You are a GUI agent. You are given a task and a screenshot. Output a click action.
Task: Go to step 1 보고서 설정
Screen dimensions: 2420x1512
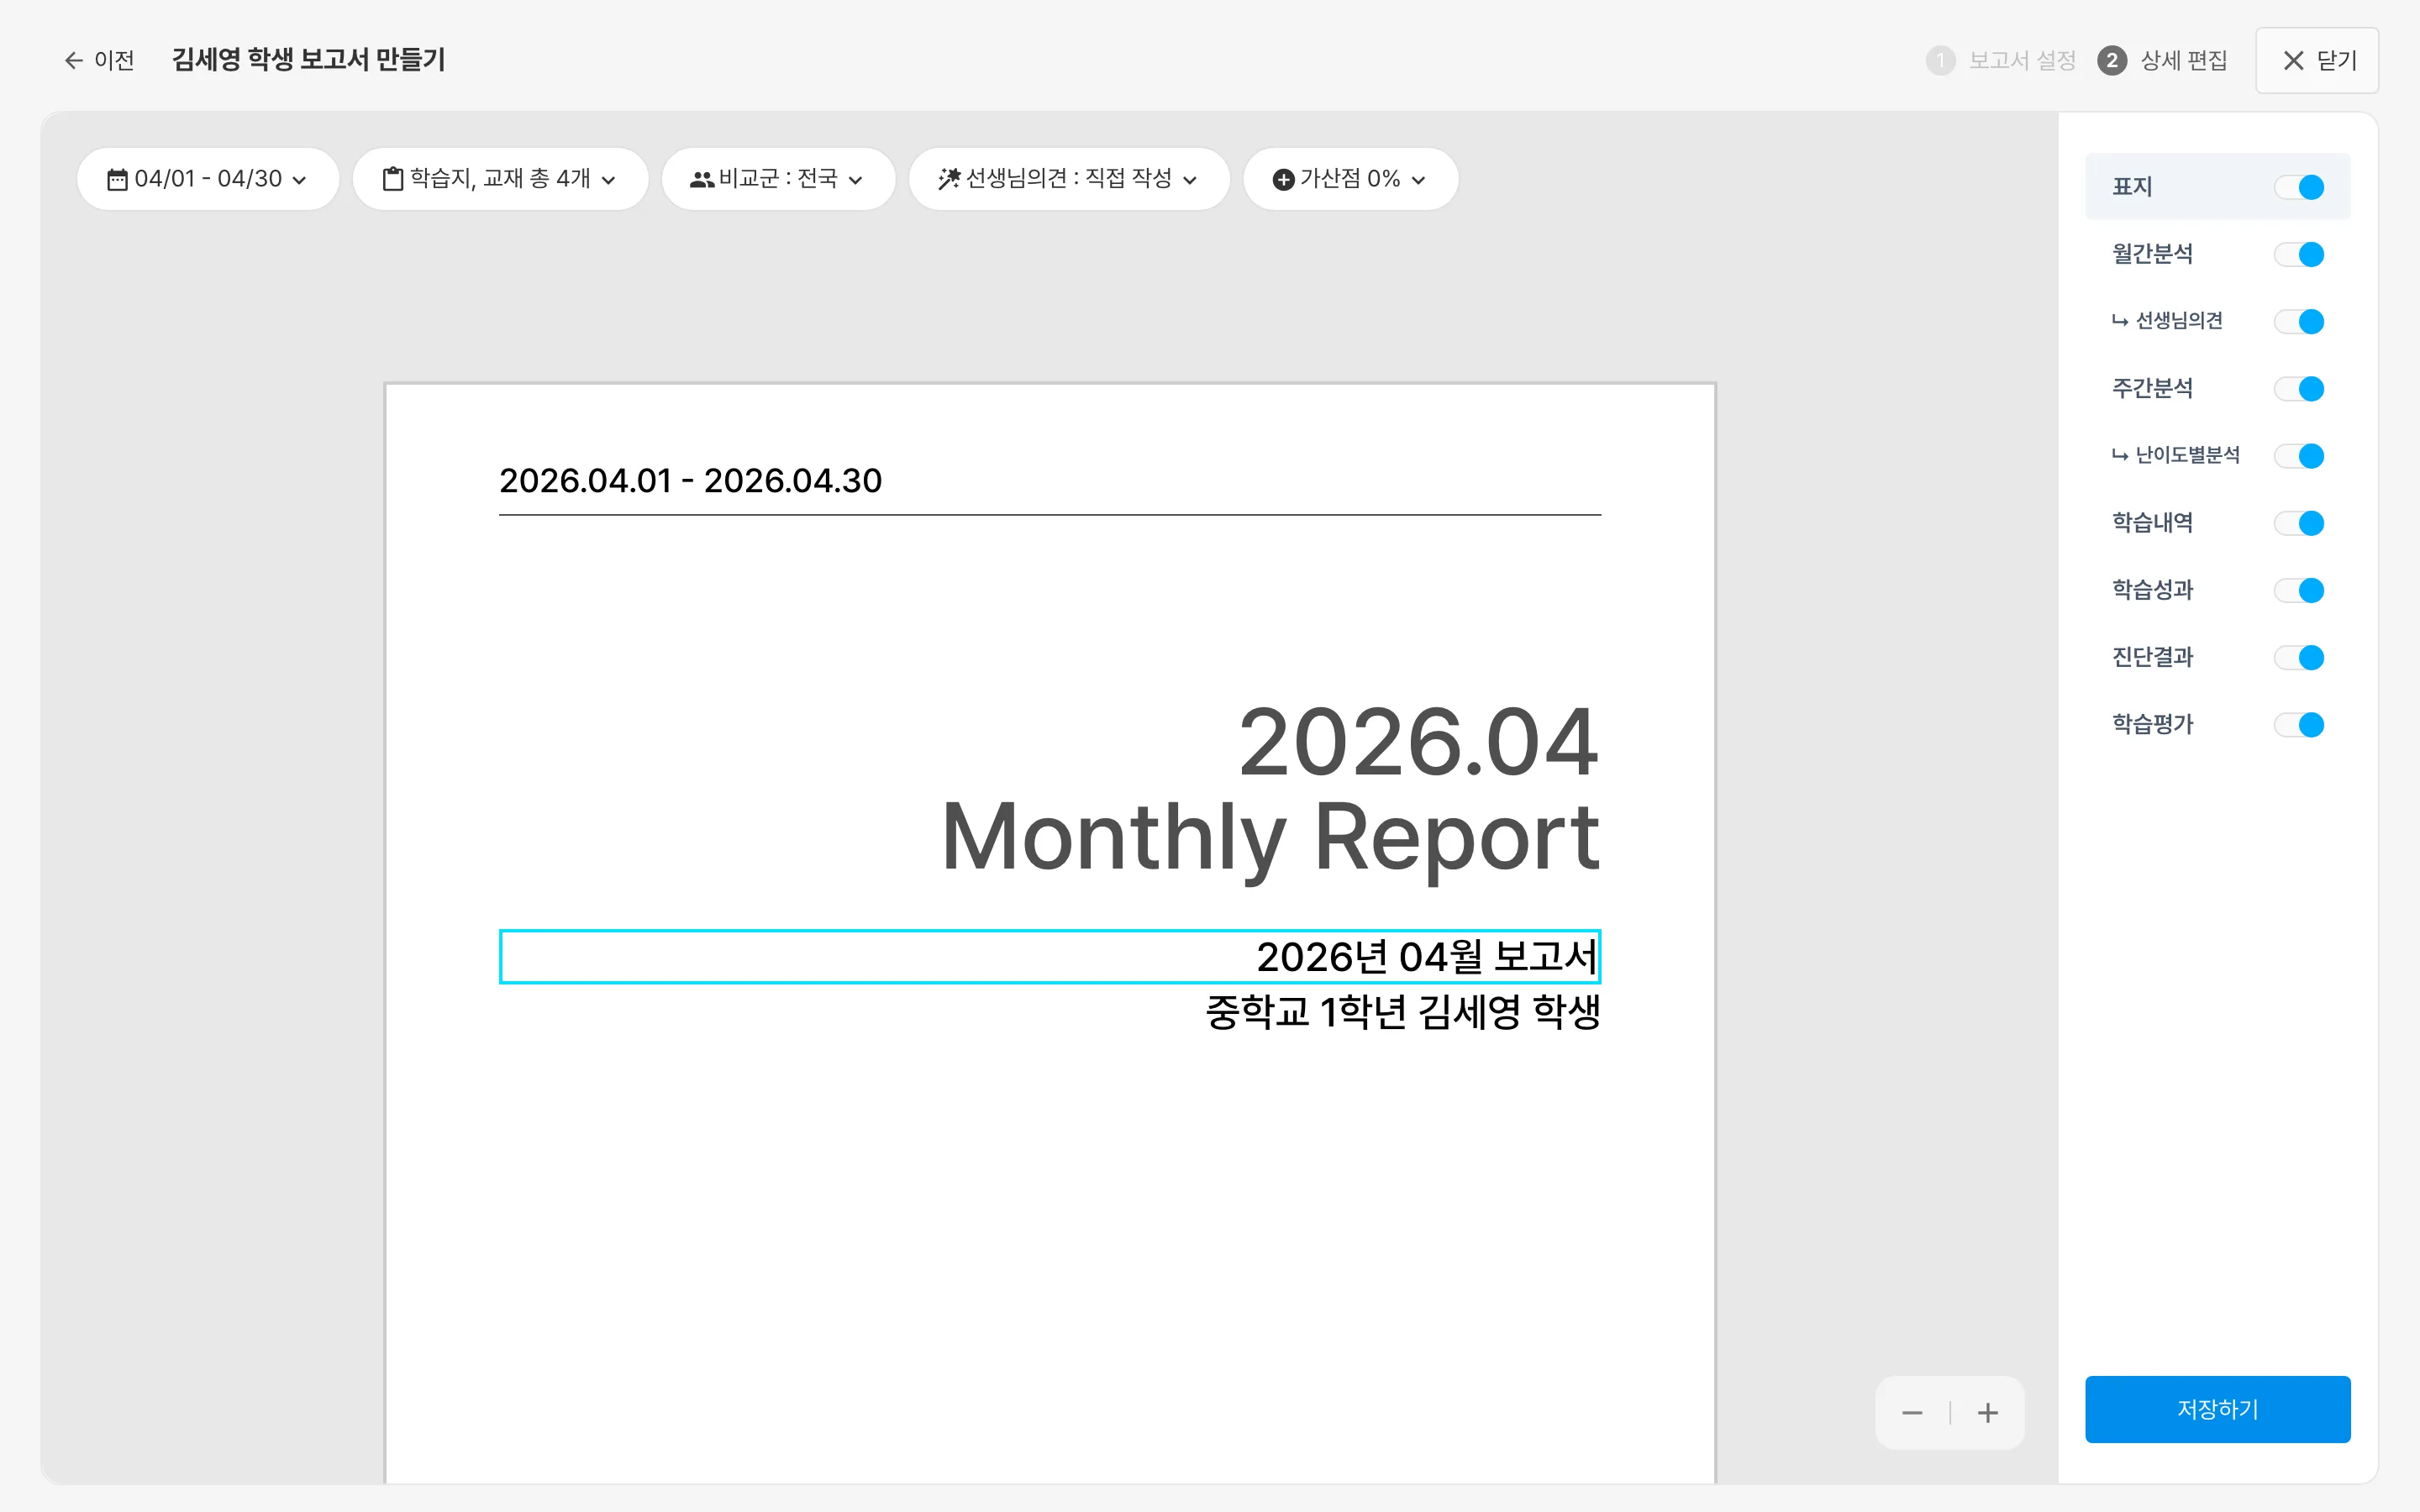pyautogui.click(x=2001, y=60)
